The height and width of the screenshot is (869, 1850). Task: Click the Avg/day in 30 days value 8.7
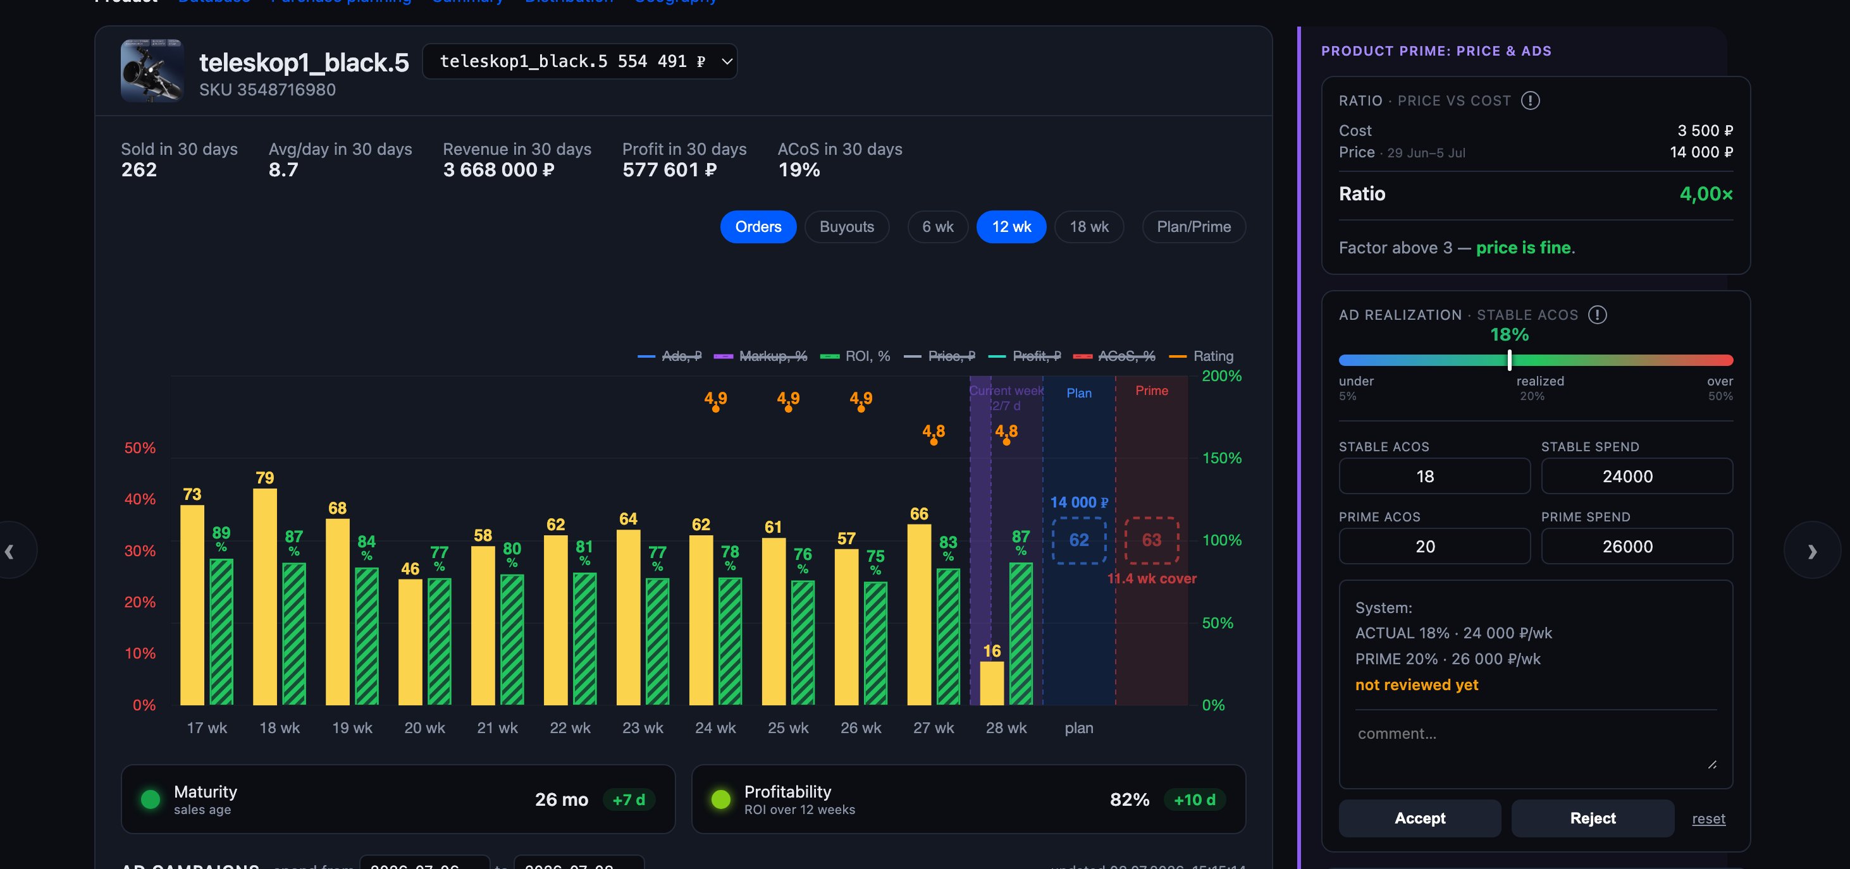pyautogui.click(x=283, y=170)
